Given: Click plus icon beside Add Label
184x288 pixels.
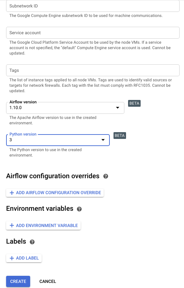Looking at the screenshot, I should (x=12, y=258).
